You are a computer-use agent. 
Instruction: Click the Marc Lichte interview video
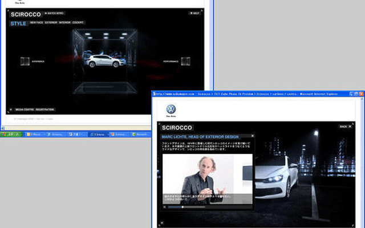[x=208, y=179]
